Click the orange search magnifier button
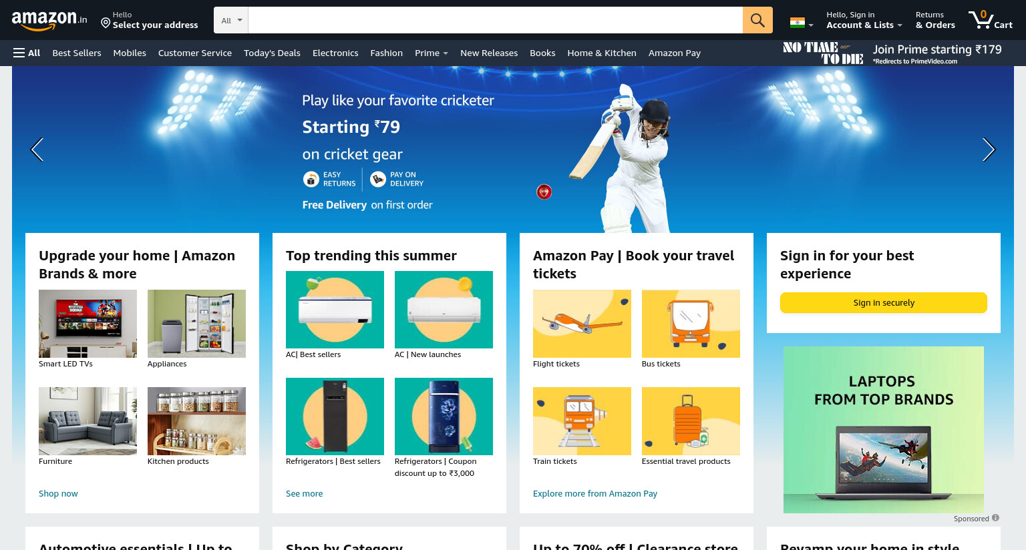The width and height of the screenshot is (1026, 550). tap(757, 20)
